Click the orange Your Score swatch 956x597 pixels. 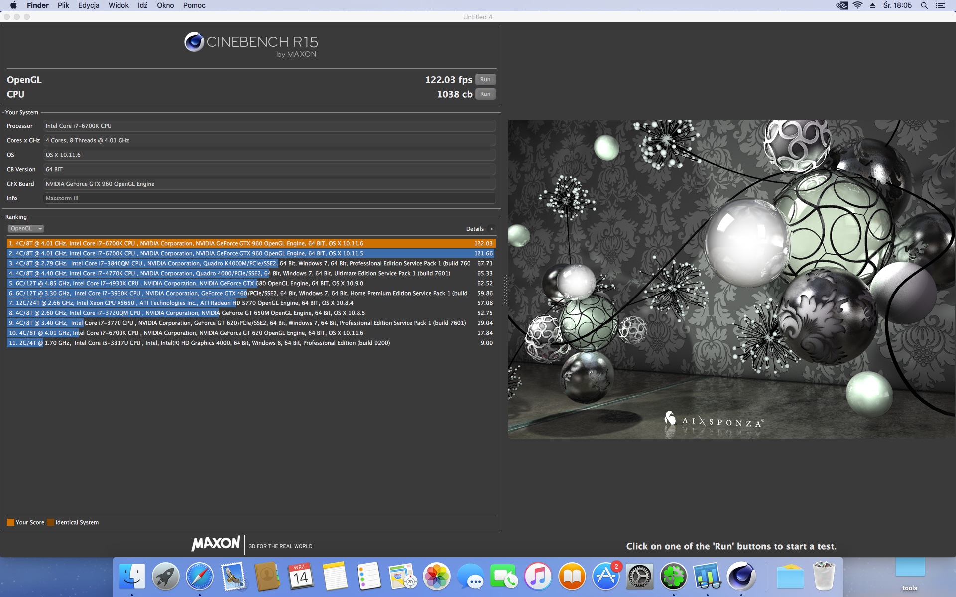tap(10, 522)
